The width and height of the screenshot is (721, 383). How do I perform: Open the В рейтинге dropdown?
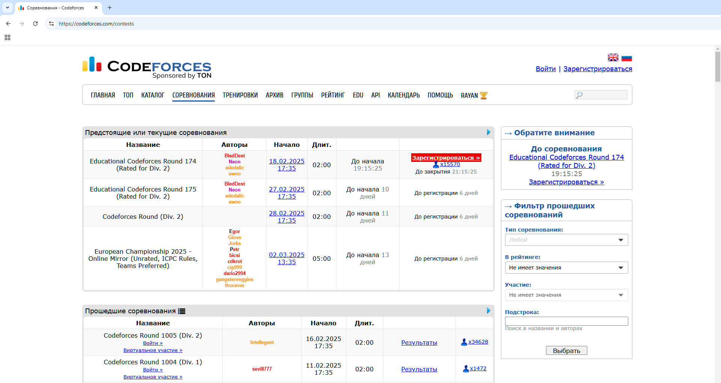pos(566,268)
